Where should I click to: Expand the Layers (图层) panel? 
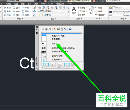click(x=54, y=19)
